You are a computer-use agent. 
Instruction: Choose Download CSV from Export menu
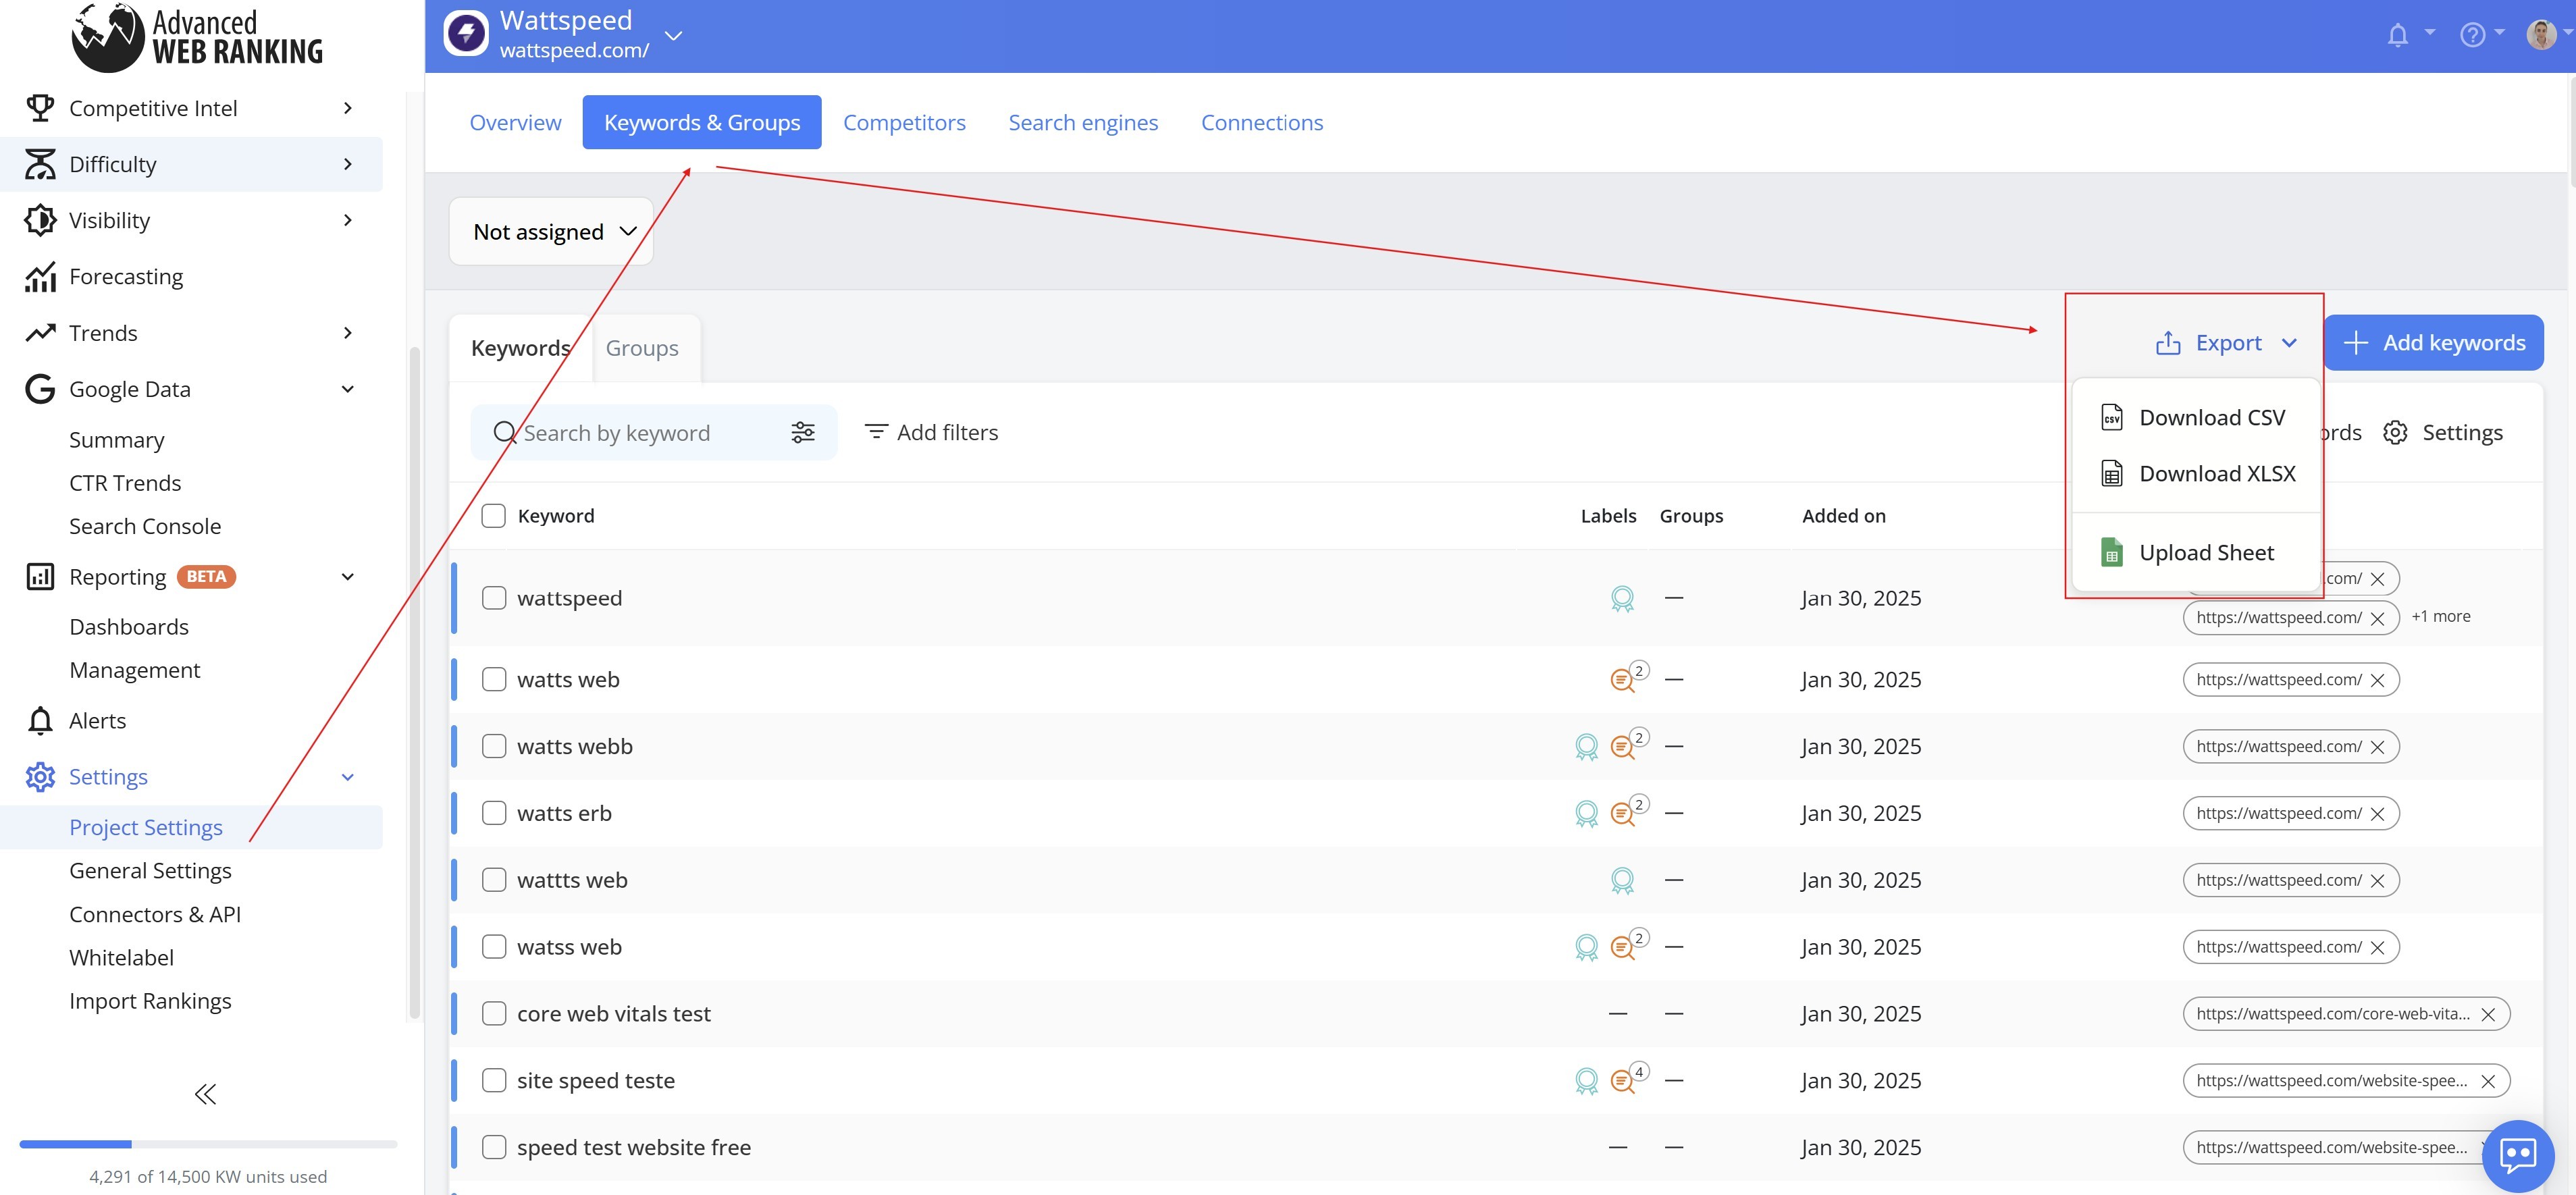pyautogui.click(x=2195, y=418)
